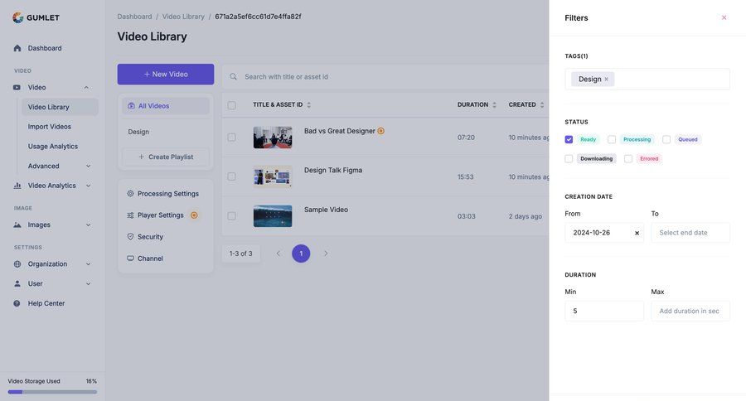The width and height of the screenshot is (746, 401).
Task: Open Video Library in sidebar
Action: coord(60,107)
